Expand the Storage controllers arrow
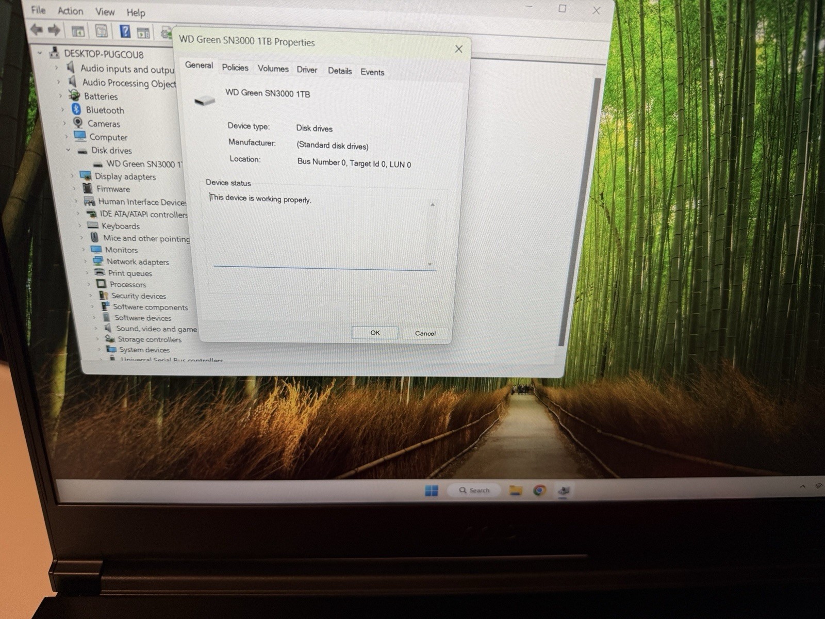Viewport: 825px width, 619px height. click(x=97, y=339)
